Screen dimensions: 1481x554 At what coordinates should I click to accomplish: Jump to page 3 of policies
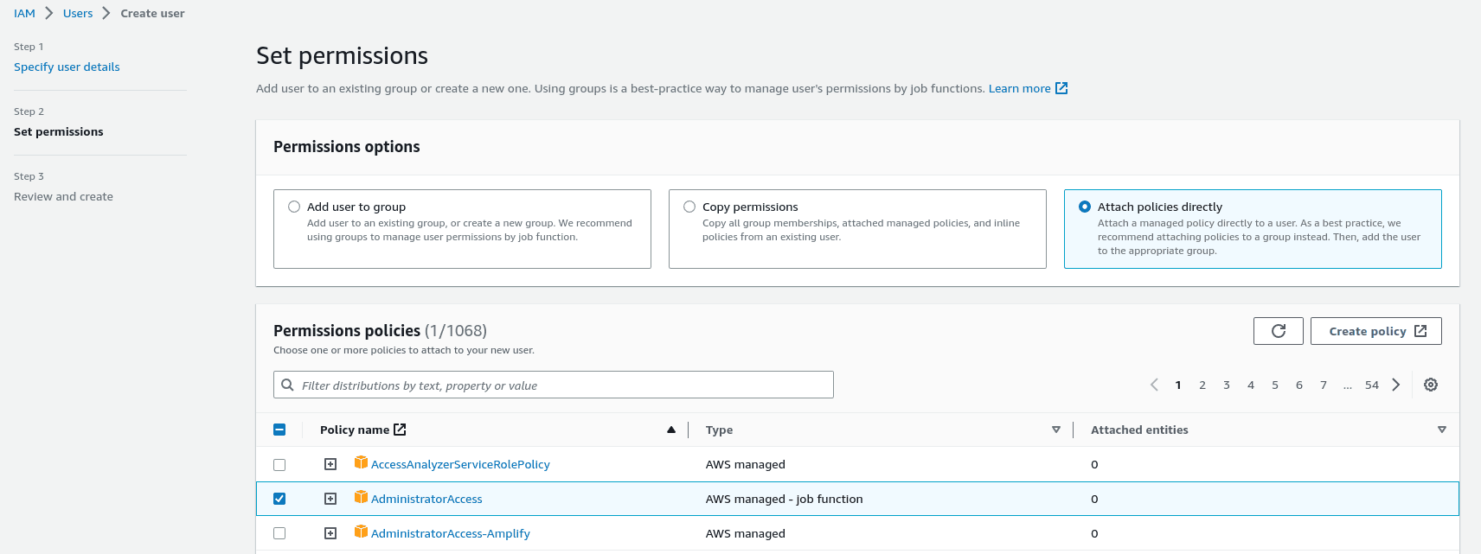(x=1227, y=385)
